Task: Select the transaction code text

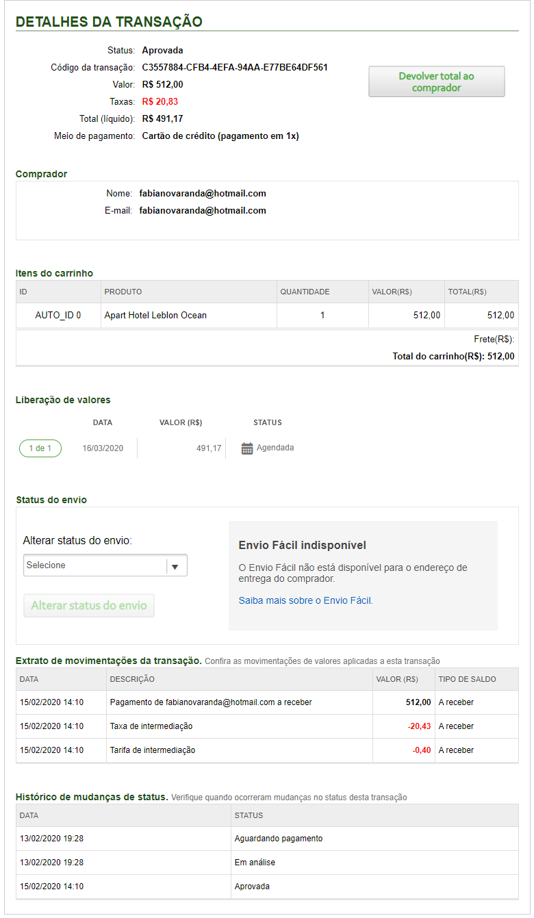Action: [235, 68]
